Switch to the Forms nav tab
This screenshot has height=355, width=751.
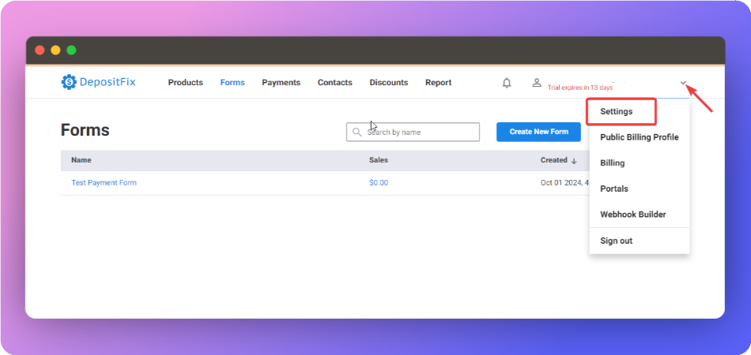(232, 82)
